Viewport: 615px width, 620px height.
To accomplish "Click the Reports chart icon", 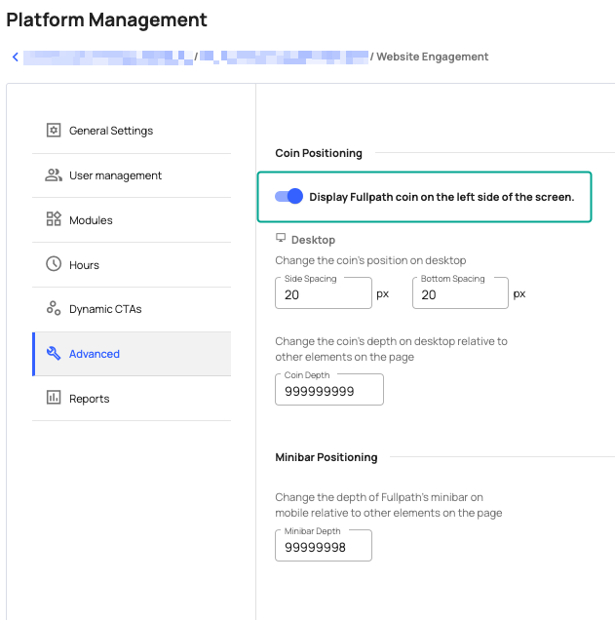I will tap(54, 398).
